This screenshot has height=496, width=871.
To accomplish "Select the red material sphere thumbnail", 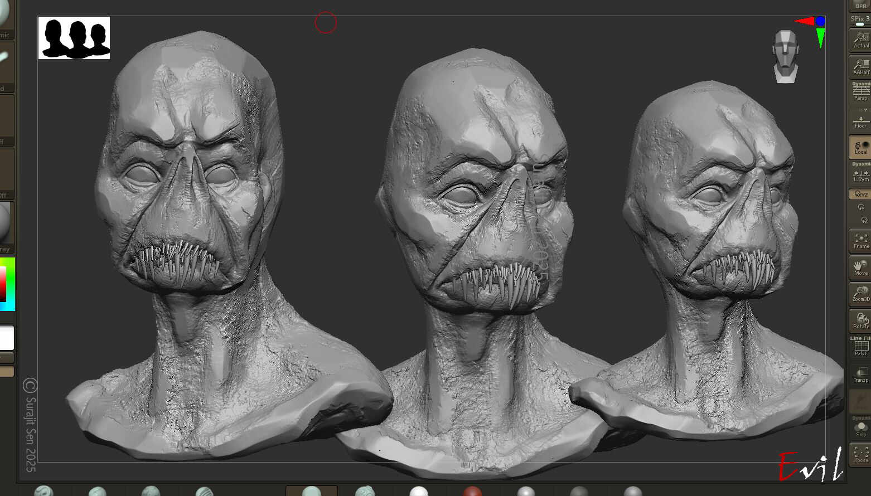I will (x=472, y=492).
